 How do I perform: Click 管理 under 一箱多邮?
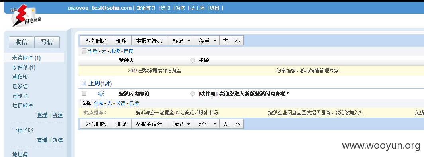42,140
